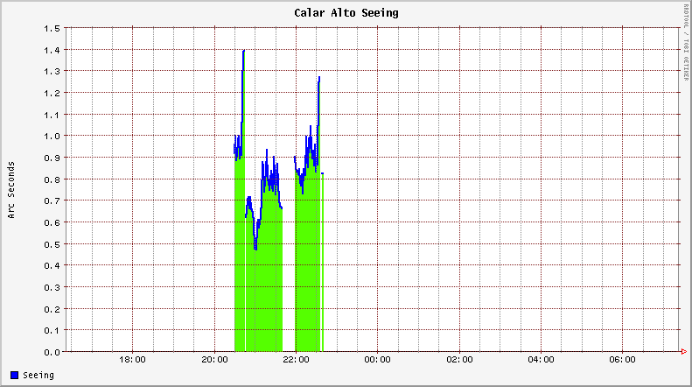
Task: Select the 18:00 time axis label
Action: (132, 360)
